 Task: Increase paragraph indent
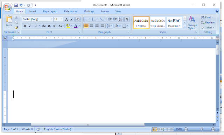tap(115, 19)
